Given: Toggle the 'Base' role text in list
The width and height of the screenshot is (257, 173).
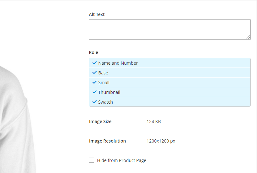Looking at the screenshot, I should tap(103, 73).
